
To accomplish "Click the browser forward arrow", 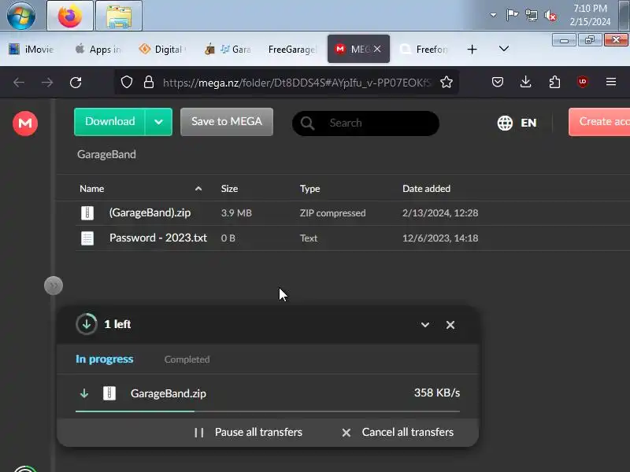I will coord(47,83).
